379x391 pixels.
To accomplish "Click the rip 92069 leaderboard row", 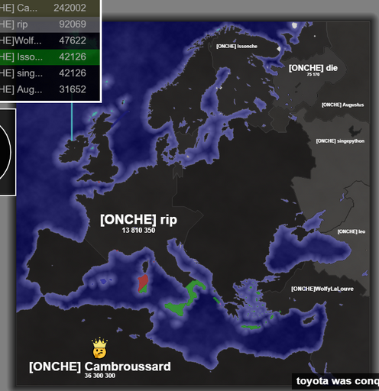I will pyautogui.click(x=50, y=24).
